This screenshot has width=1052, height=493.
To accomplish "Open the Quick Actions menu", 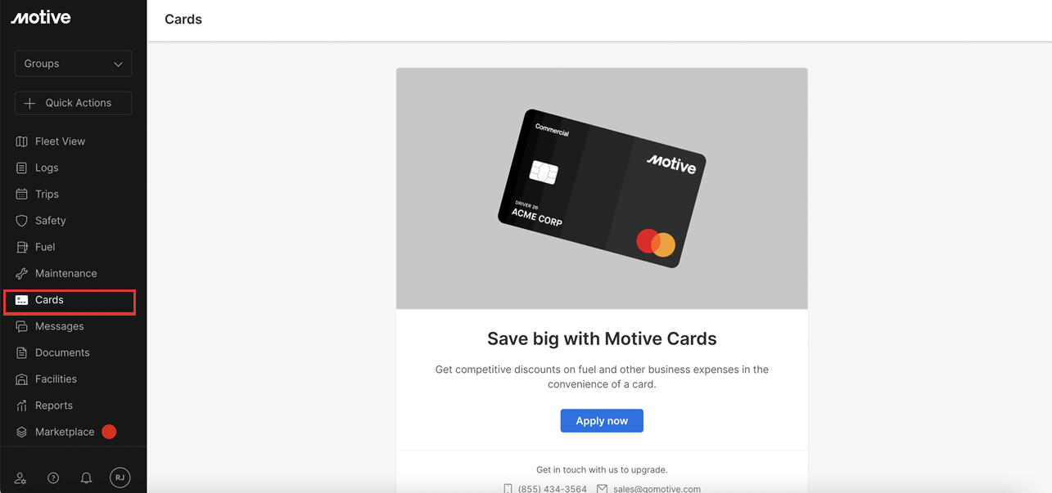I will click(73, 103).
